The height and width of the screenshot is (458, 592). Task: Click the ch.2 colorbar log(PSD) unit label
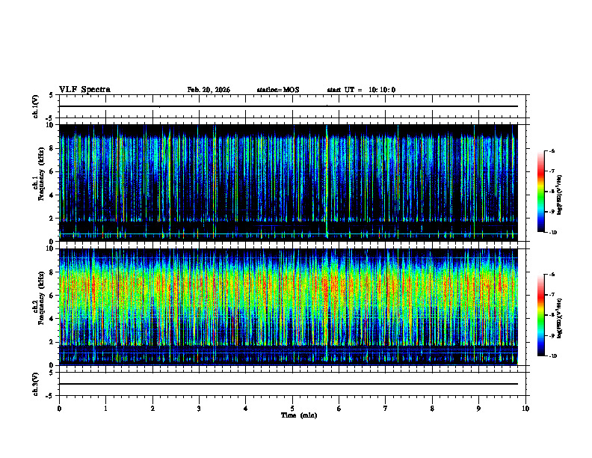(x=559, y=318)
